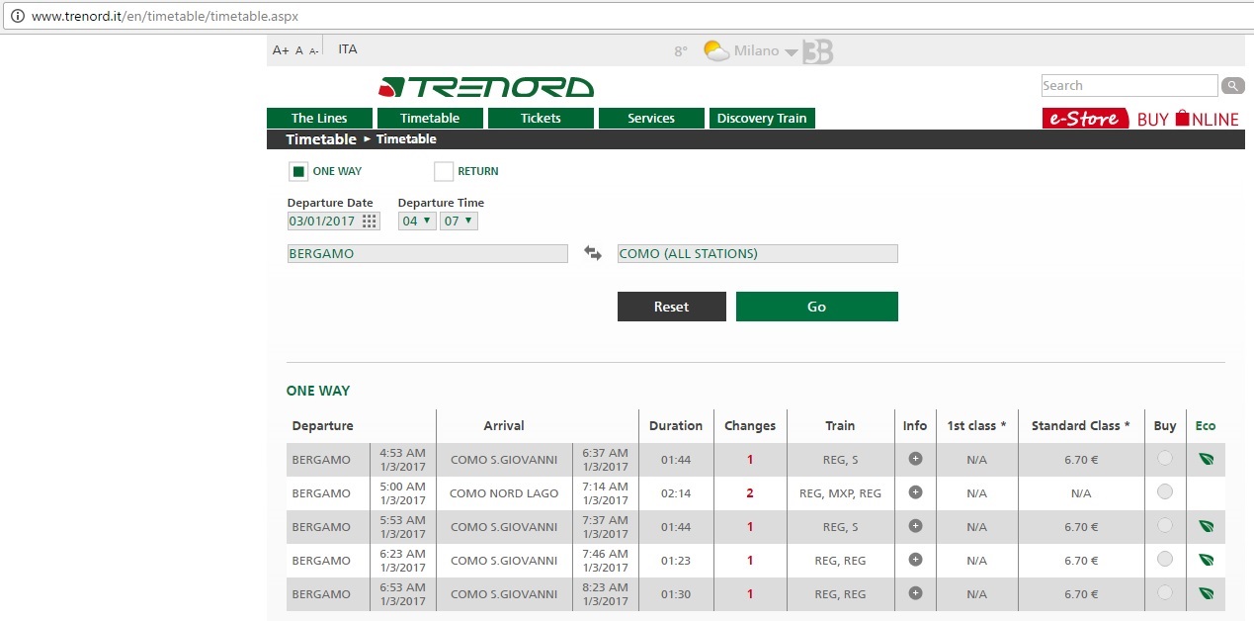Click the search magnifier button

[x=1232, y=86]
